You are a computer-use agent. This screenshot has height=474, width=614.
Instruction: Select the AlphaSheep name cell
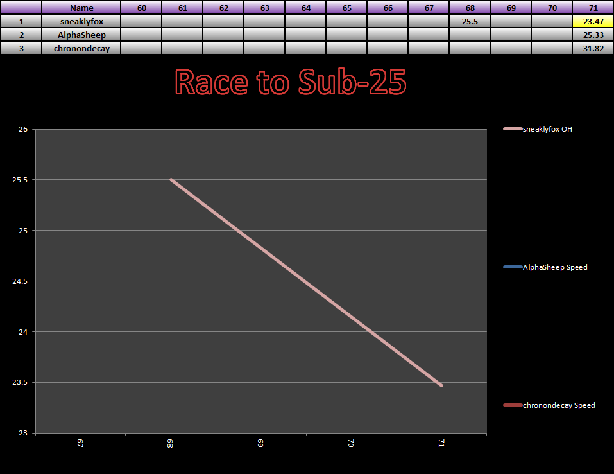click(x=81, y=35)
